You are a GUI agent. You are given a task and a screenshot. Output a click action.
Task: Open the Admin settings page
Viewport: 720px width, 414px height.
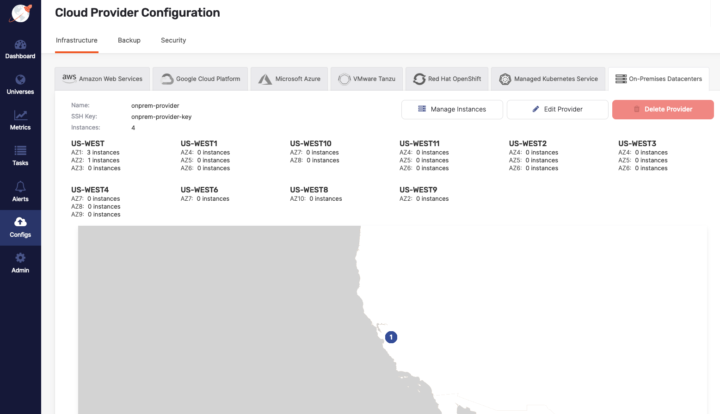(x=20, y=263)
